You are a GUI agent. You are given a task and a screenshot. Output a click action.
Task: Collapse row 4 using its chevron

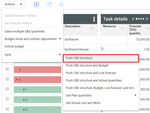point(17,80)
